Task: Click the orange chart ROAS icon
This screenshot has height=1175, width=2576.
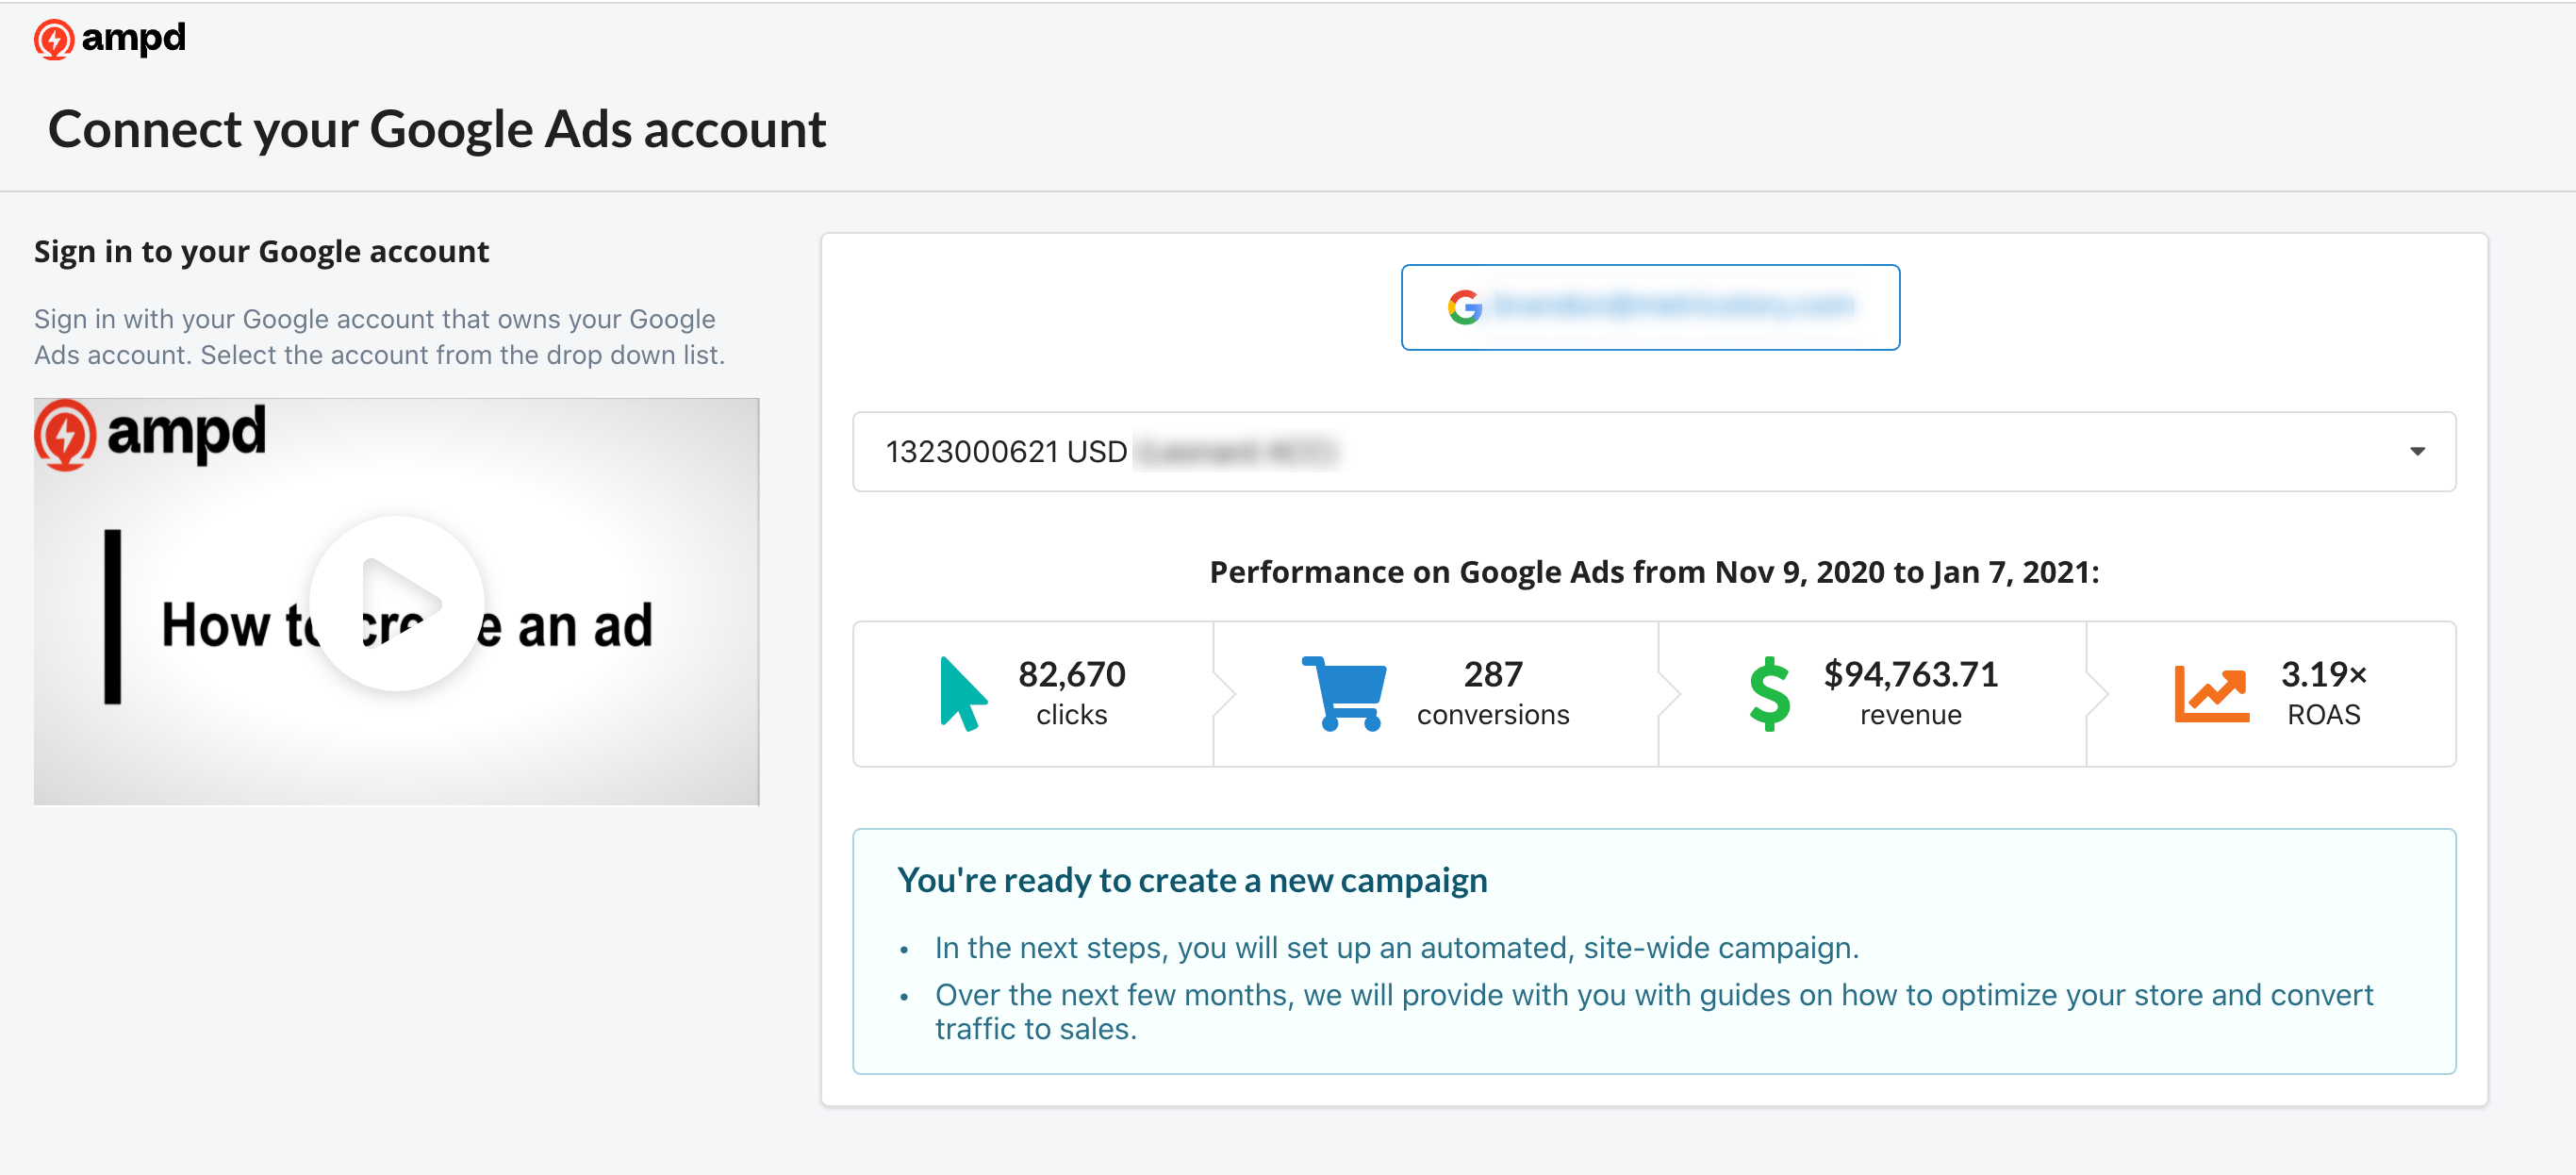Action: click(x=2211, y=694)
